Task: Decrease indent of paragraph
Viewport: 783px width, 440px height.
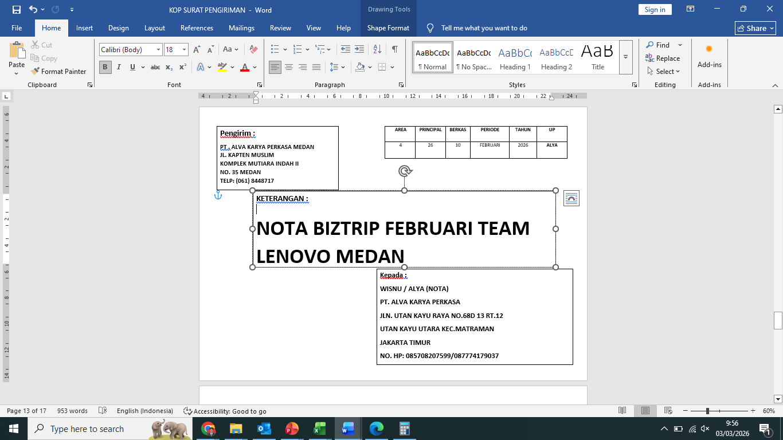Action: click(346, 50)
